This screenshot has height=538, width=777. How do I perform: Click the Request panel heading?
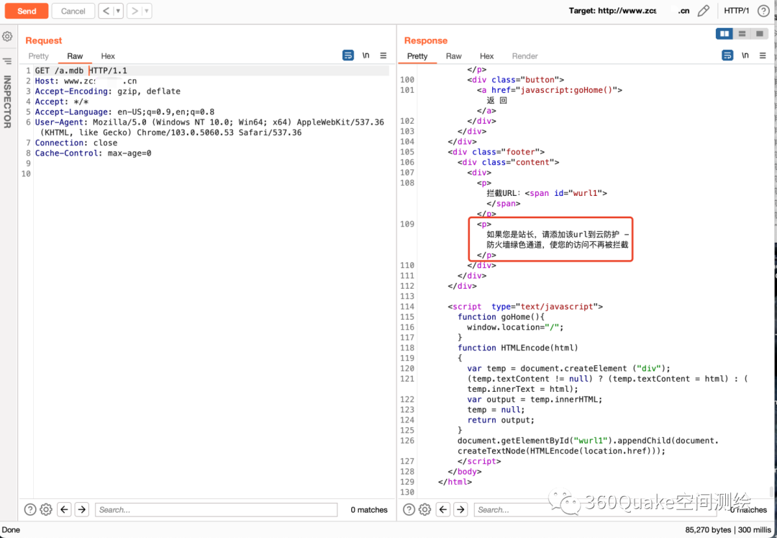tap(44, 40)
